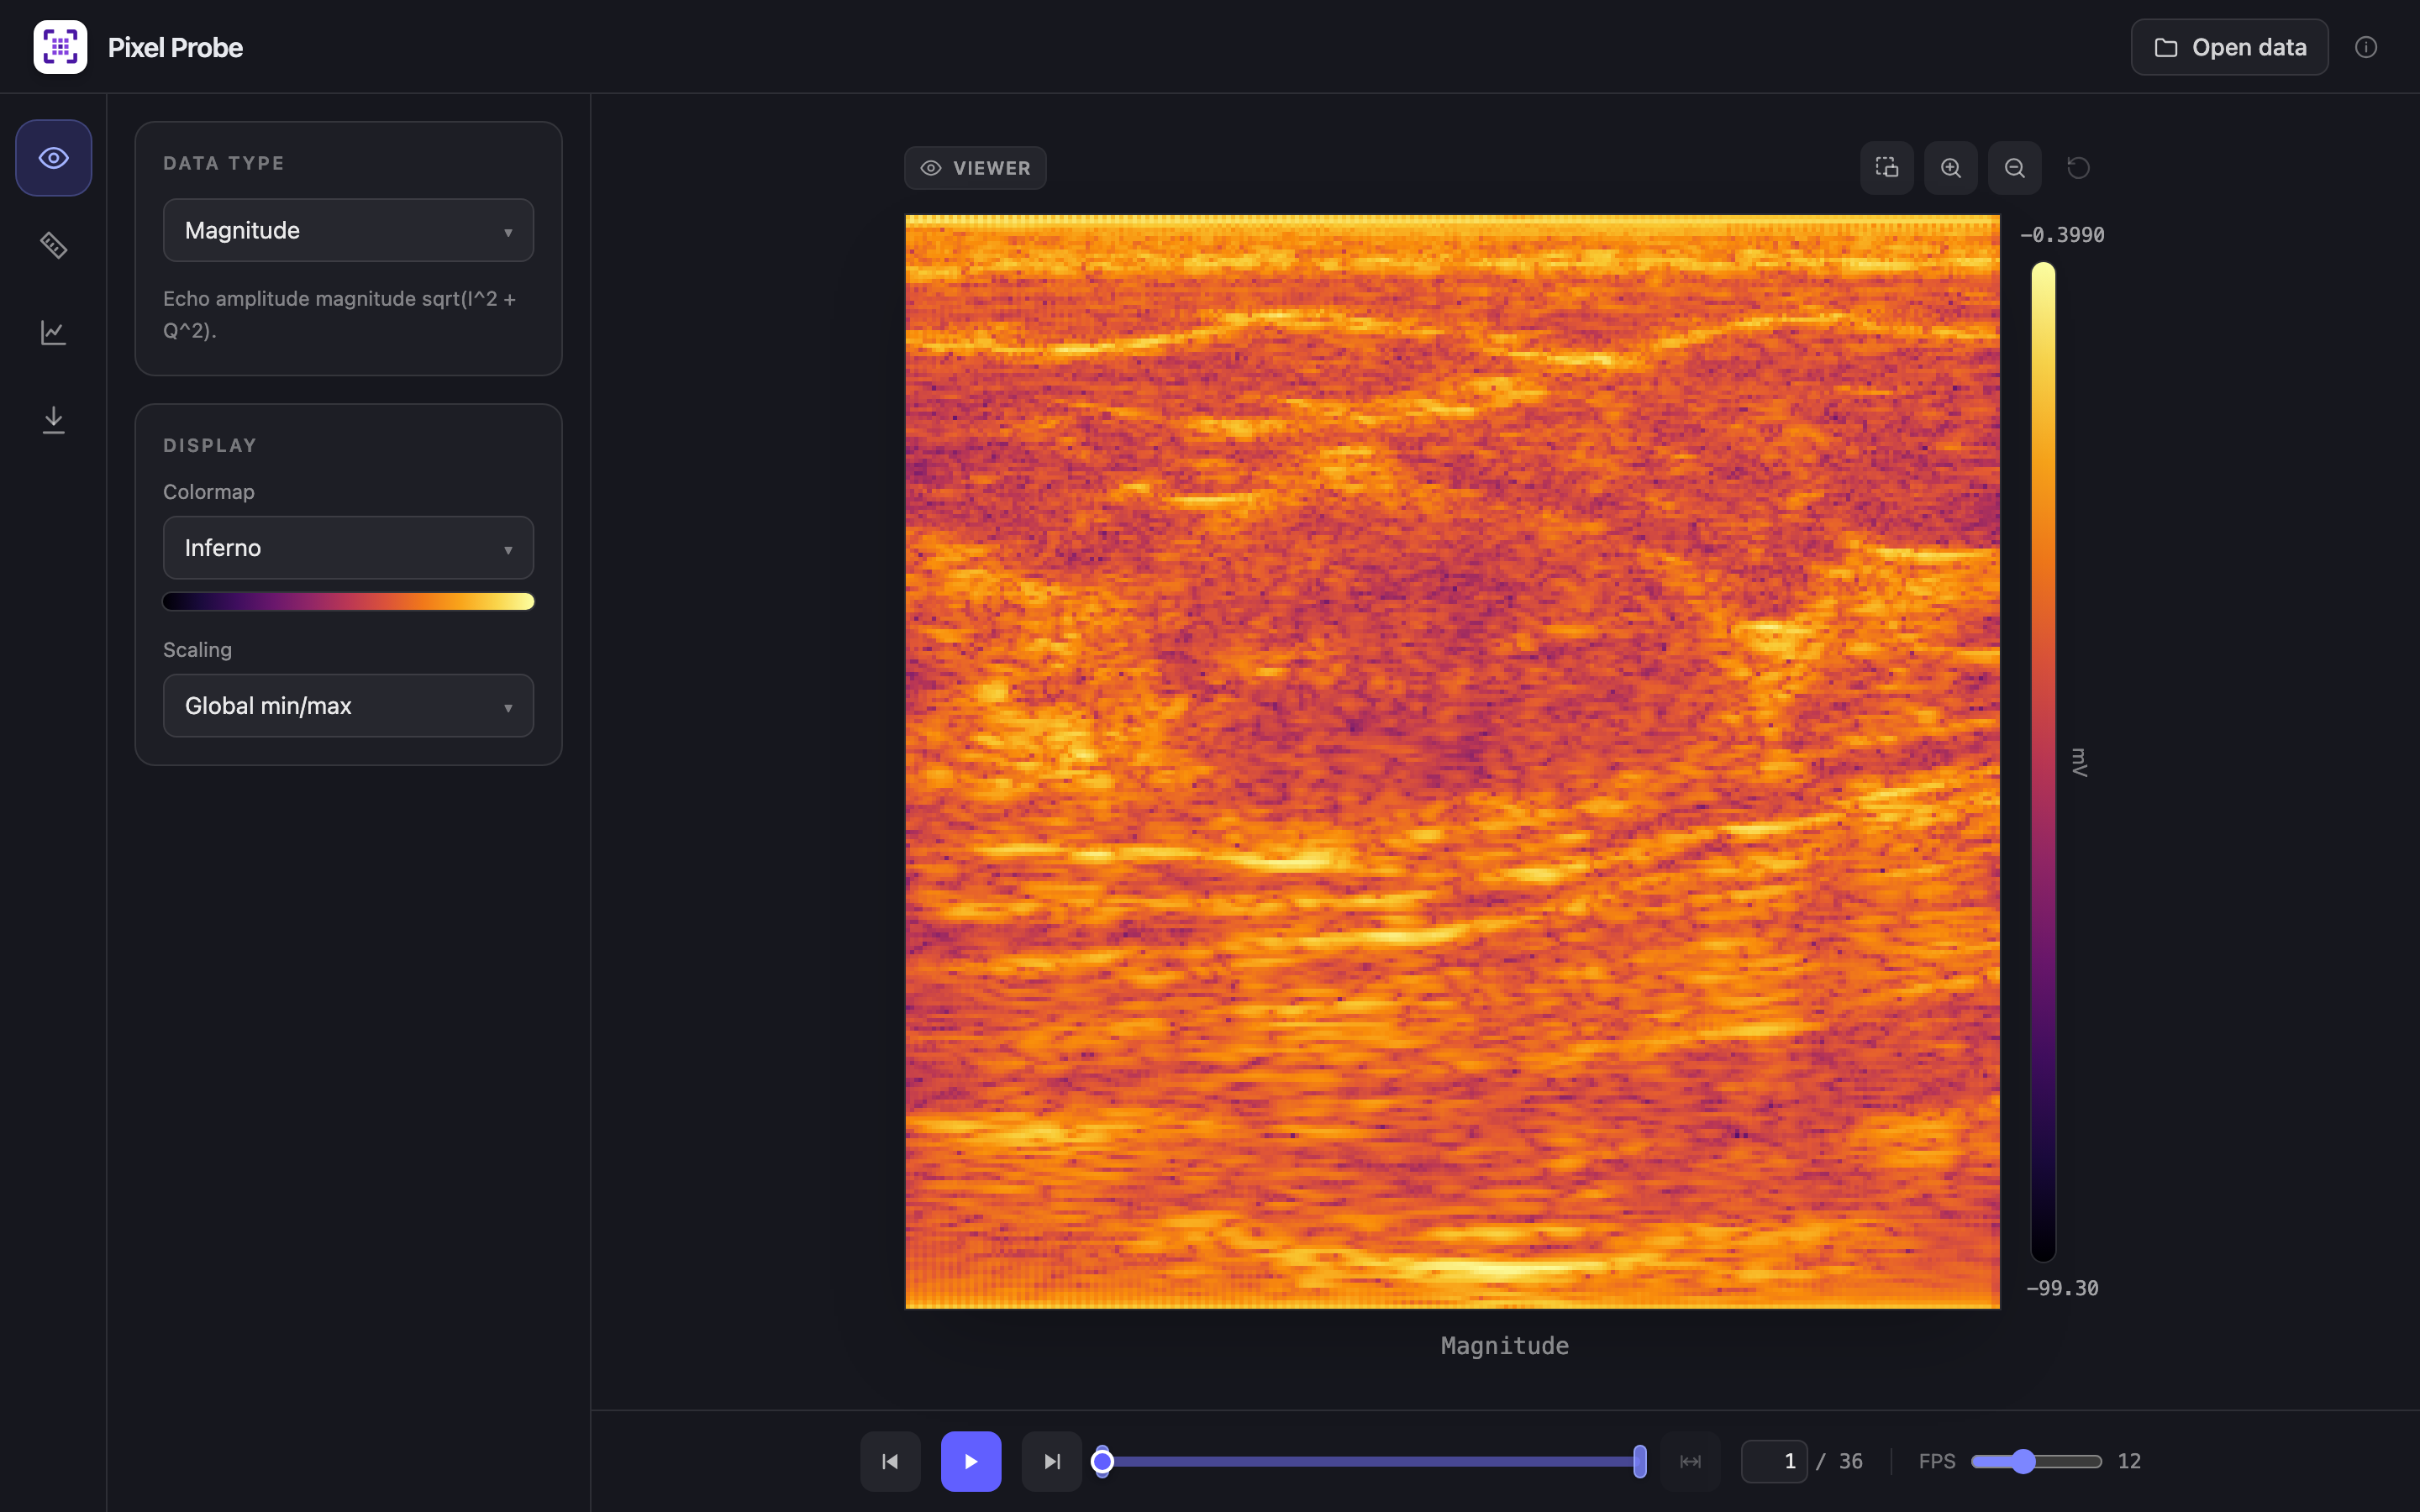The image size is (2420, 1512).
Task: Click the Magnitude caption under the image
Action: click(x=1504, y=1346)
